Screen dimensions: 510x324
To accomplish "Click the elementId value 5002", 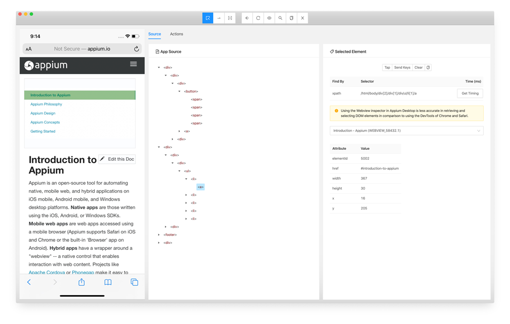I will pos(365,159).
